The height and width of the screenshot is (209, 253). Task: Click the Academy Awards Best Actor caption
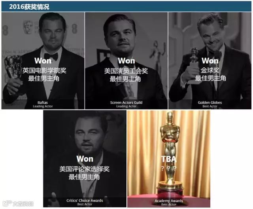[x=169, y=203]
